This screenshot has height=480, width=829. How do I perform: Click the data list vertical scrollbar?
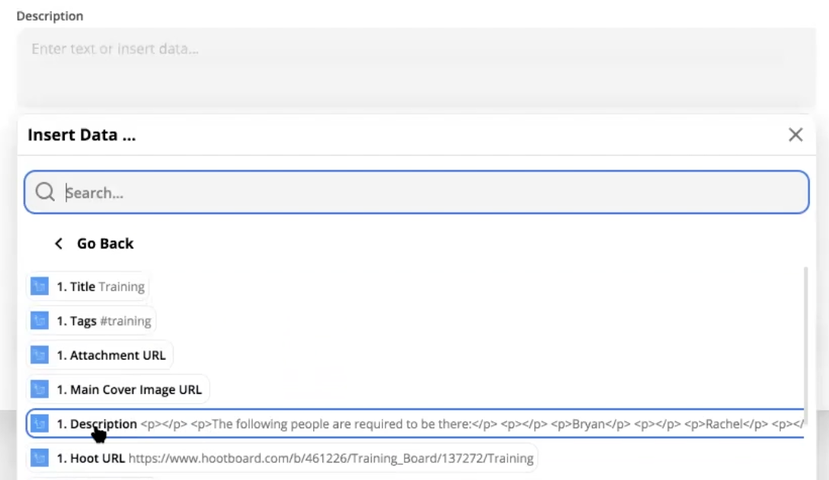coord(806,343)
